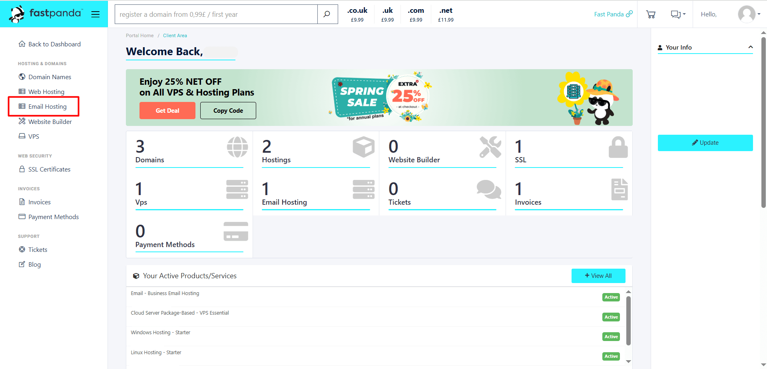Click the main page vertical scrollbar
Image resolution: width=767 pixels, height=369 pixels.
point(763,122)
